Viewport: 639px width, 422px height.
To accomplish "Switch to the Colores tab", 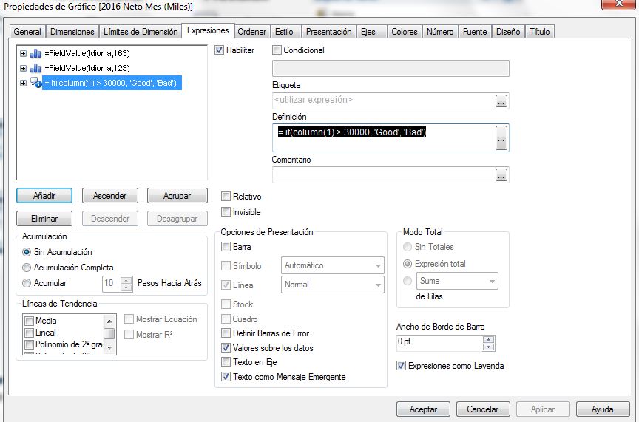I will (x=404, y=32).
